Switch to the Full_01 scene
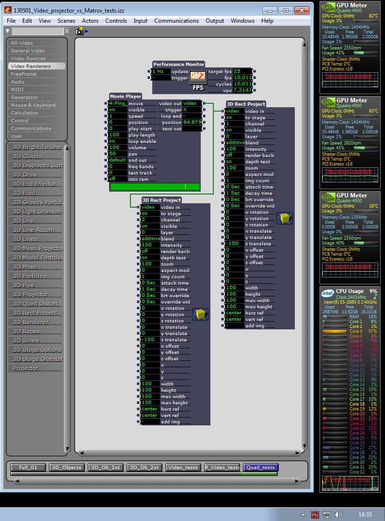Screen dimensions: 385x521 click(28, 467)
